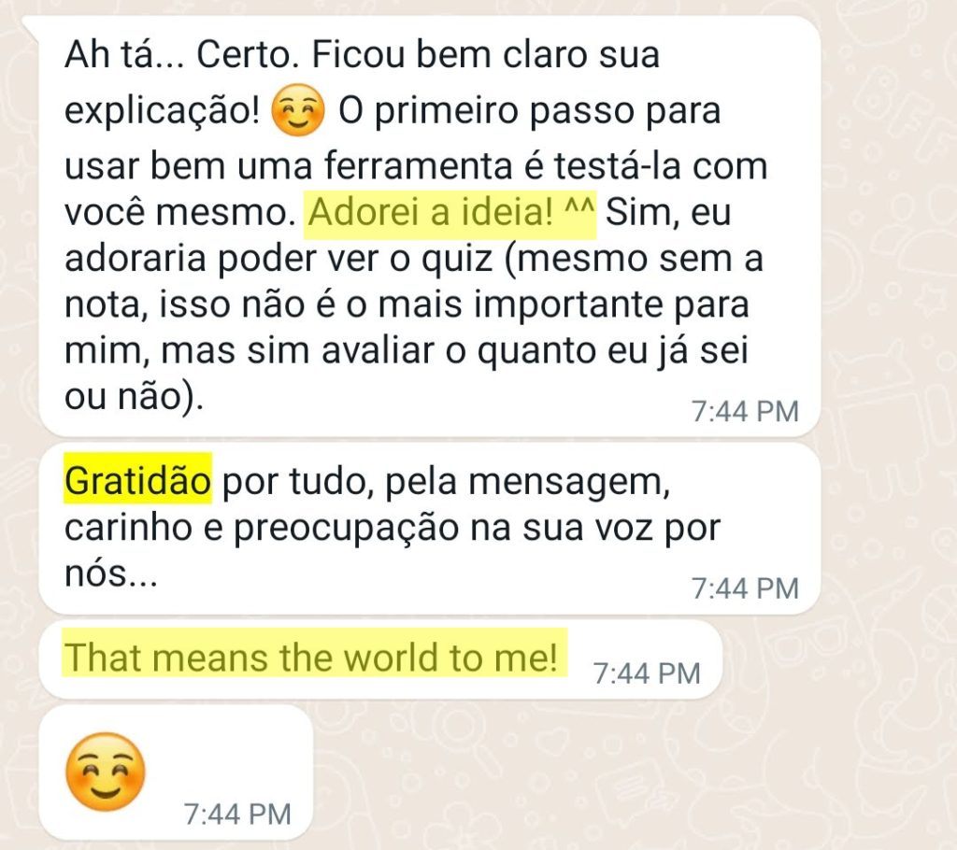Select the "Ah tá... Certo" message bubble
957x850 pixels.
tap(429, 226)
